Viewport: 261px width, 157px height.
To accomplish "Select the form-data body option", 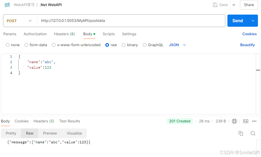I will tap(26, 45).
